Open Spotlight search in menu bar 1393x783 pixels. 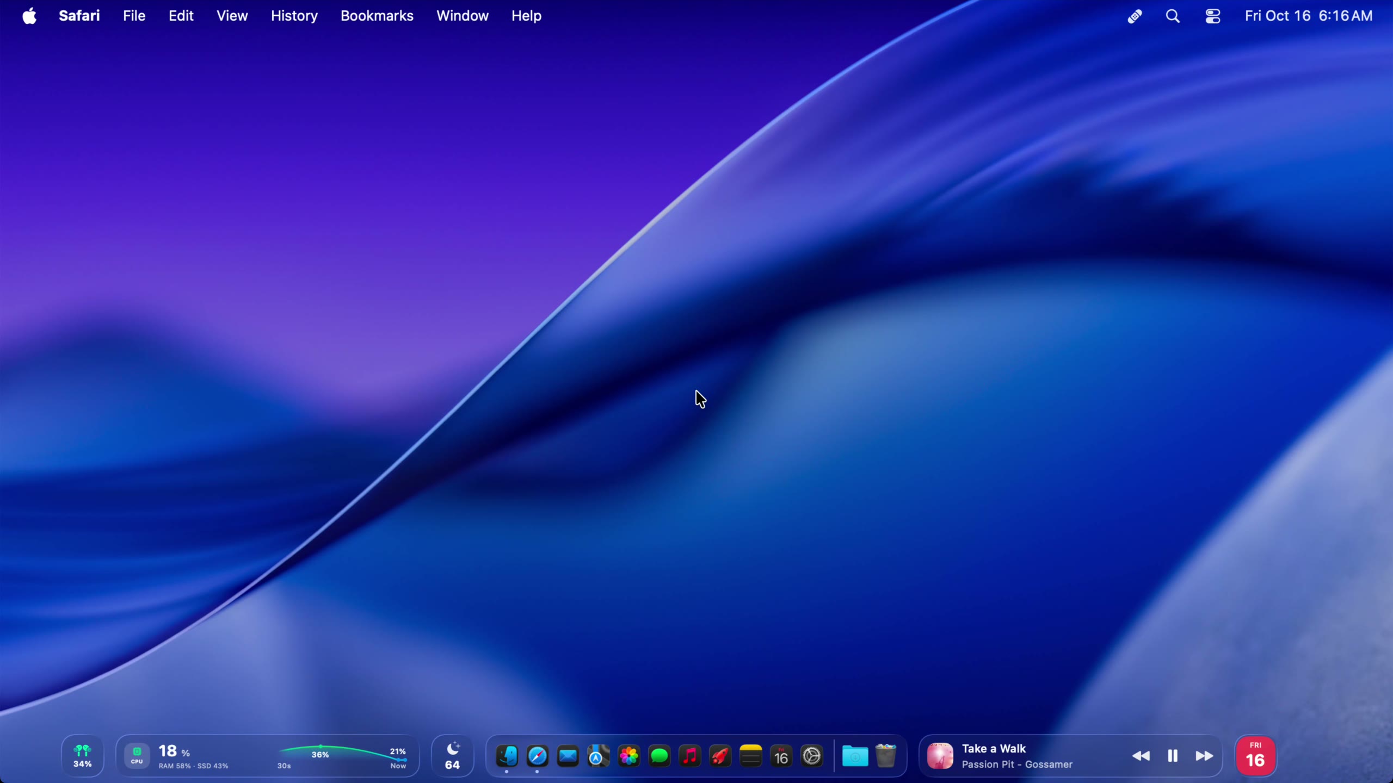click(1173, 16)
